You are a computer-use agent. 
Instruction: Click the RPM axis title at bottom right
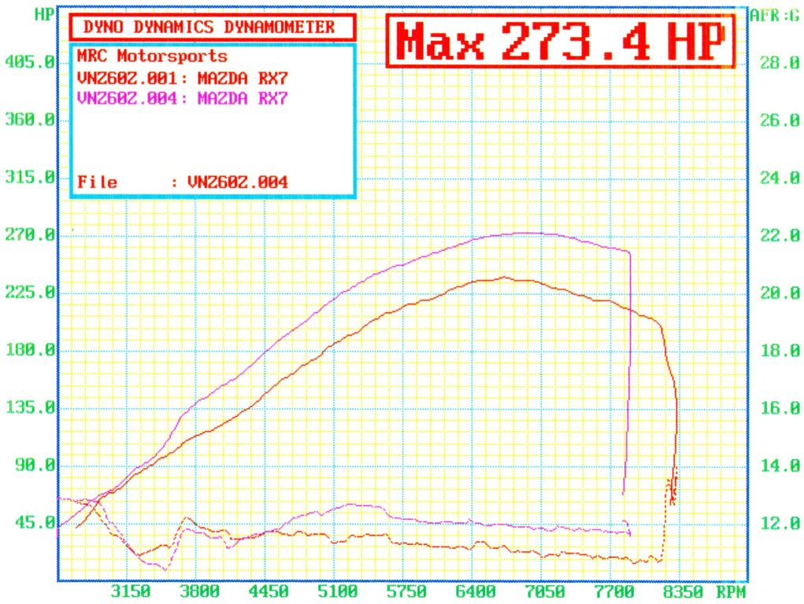pos(731,592)
